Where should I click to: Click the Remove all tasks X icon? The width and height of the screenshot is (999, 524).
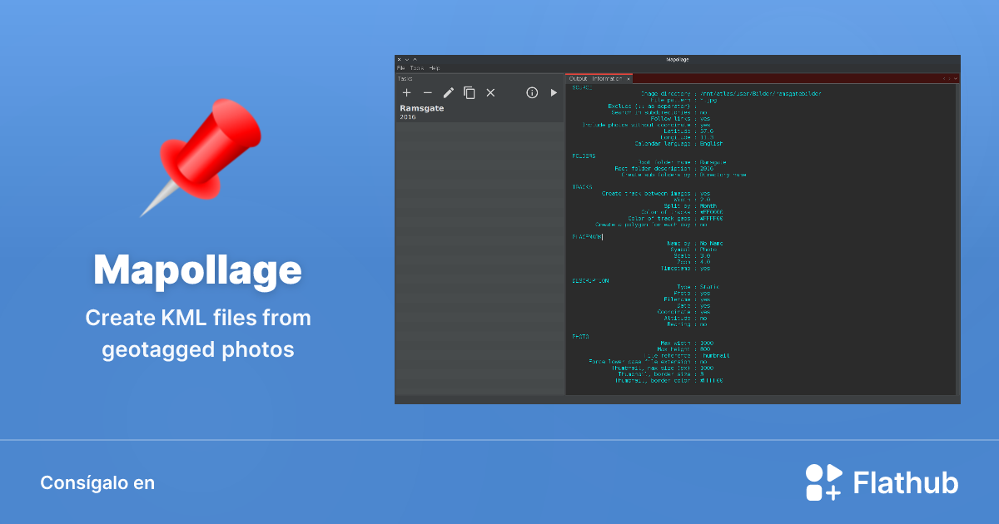pos(490,93)
